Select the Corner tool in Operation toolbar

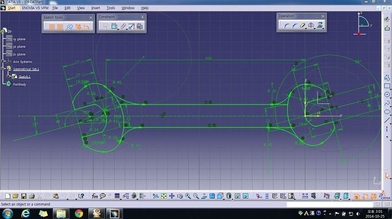(x=286, y=25)
